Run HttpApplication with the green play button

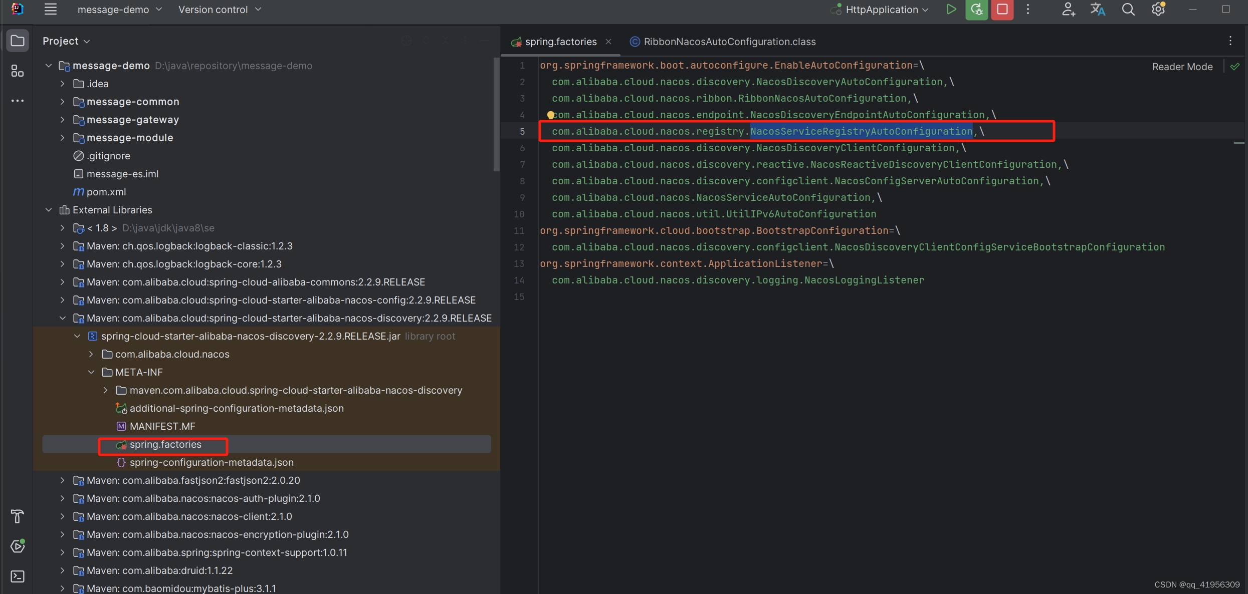(951, 9)
